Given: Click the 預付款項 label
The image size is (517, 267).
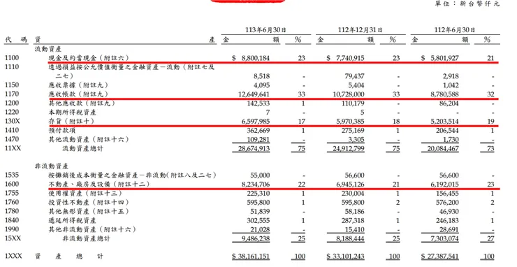Looking at the screenshot, I should [x=62, y=131].
